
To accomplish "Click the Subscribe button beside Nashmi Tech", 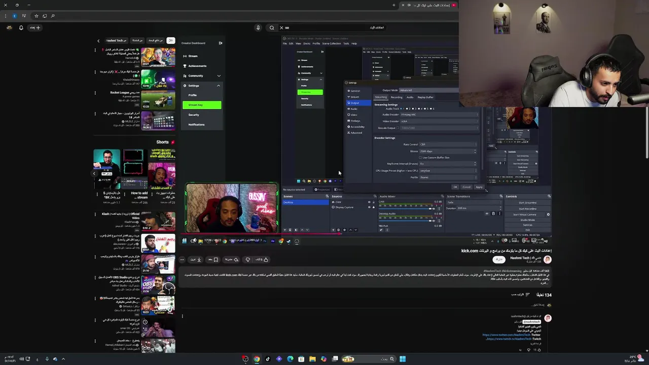I will click(499, 260).
